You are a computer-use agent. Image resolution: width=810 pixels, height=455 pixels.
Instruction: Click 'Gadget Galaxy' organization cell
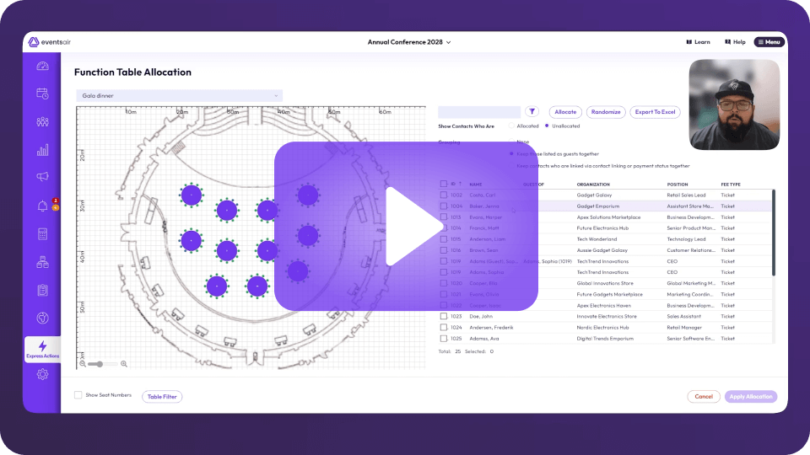[594, 195]
